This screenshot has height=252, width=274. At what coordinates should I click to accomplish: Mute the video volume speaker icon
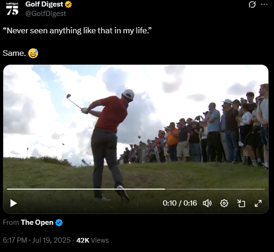pyautogui.click(x=207, y=203)
